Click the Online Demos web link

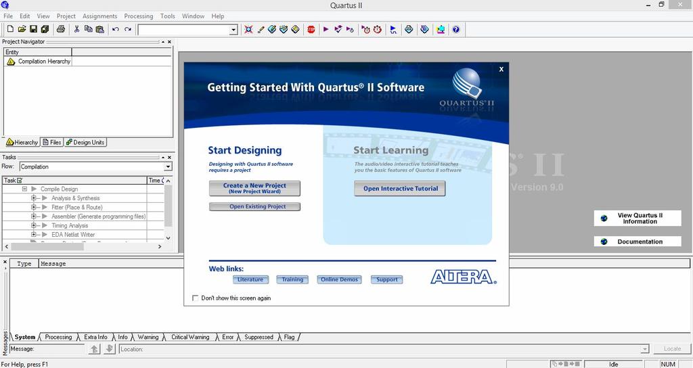tap(339, 279)
